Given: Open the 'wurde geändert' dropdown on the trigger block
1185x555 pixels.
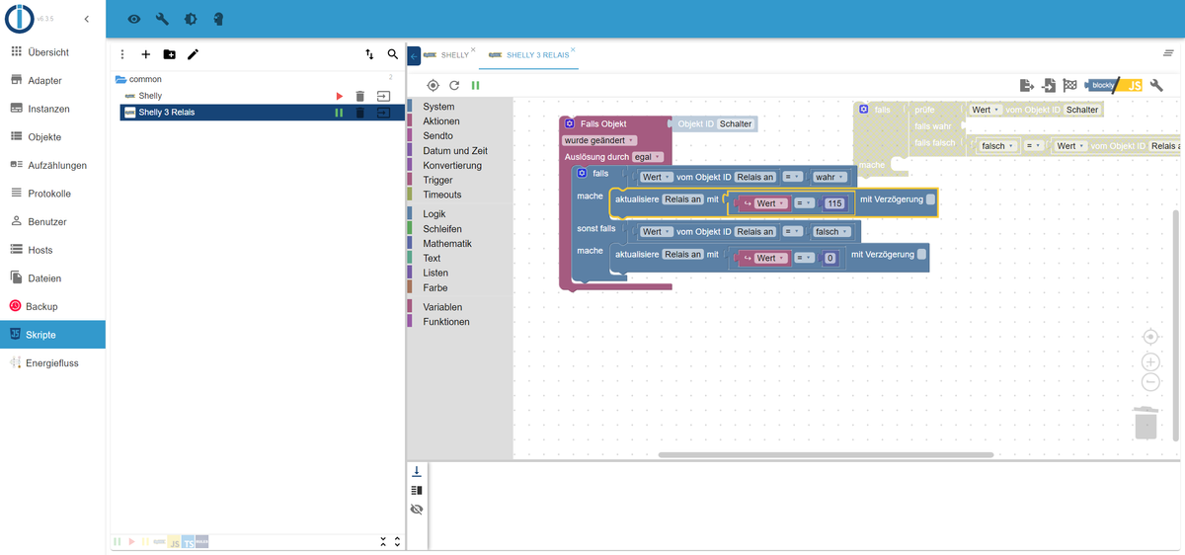Looking at the screenshot, I should (599, 140).
